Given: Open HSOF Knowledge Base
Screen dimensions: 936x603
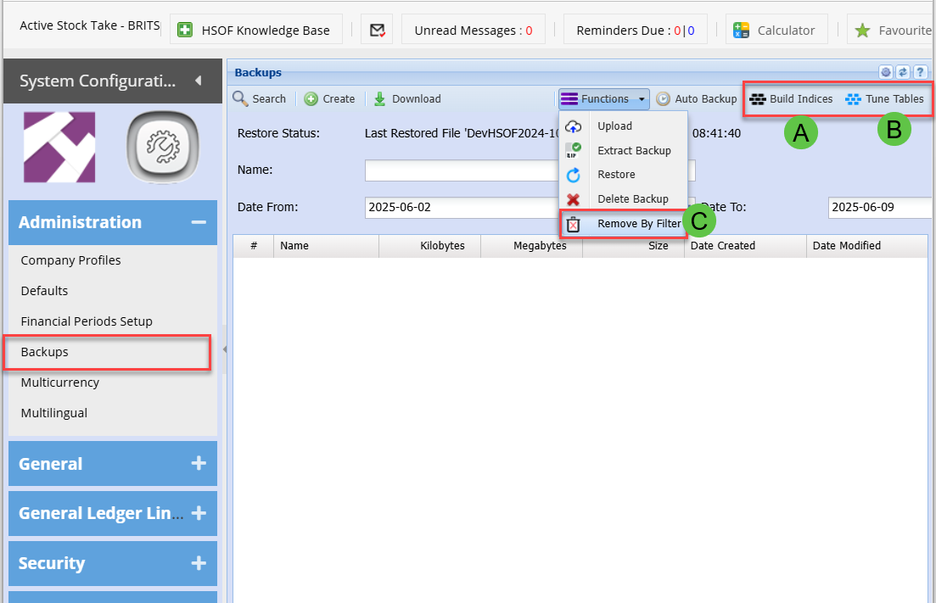Looking at the screenshot, I should (256, 31).
